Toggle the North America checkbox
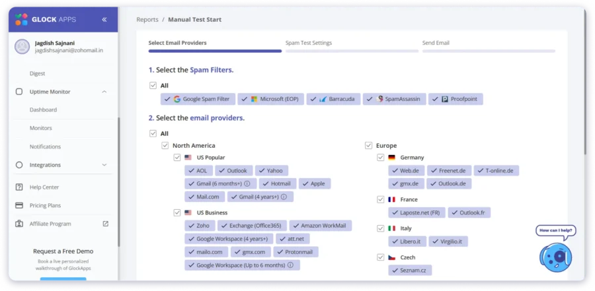 [x=165, y=145]
